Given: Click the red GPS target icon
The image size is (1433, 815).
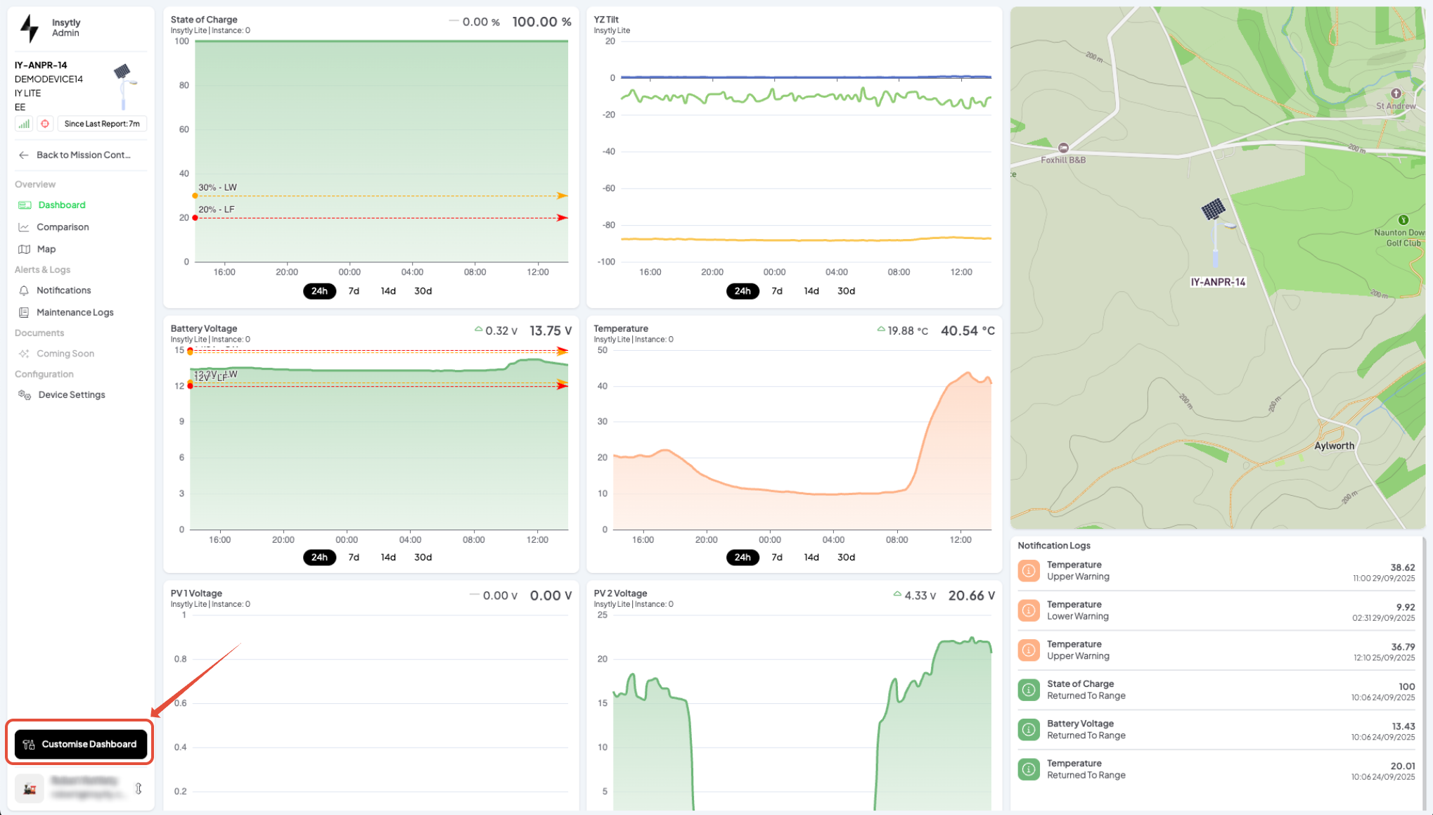Looking at the screenshot, I should coord(45,124).
